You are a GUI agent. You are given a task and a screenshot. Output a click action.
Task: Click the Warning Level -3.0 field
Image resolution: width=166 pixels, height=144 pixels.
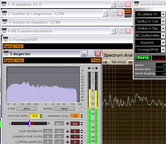tap(75, 116)
